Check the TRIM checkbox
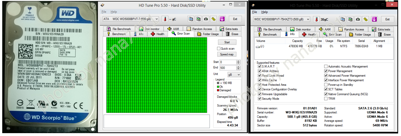The height and width of the screenshot is (136, 401). click(326, 99)
